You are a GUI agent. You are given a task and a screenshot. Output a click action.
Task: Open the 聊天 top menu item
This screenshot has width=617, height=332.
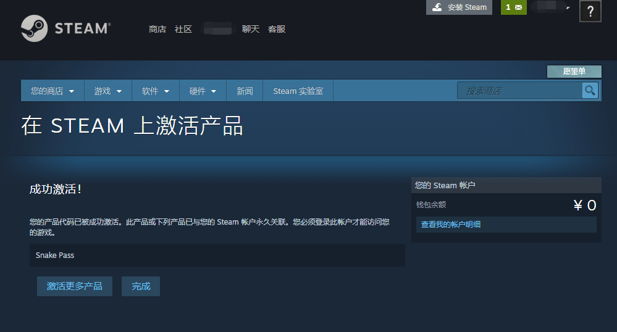[251, 29]
